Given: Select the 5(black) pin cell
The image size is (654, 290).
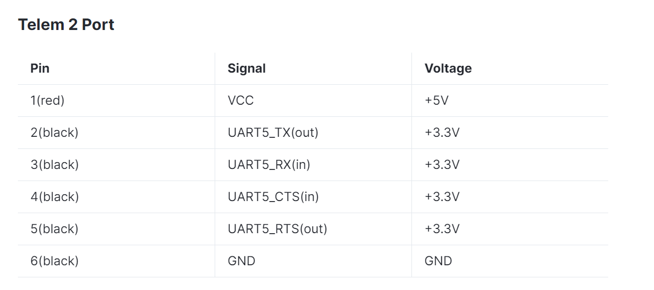Looking at the screenshot, I should pos(54,229).
